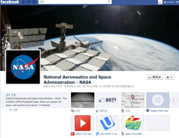Screen dimensions: 179x138
Task: Click the Live NASA TV on... label
Action: coord(110,134)
